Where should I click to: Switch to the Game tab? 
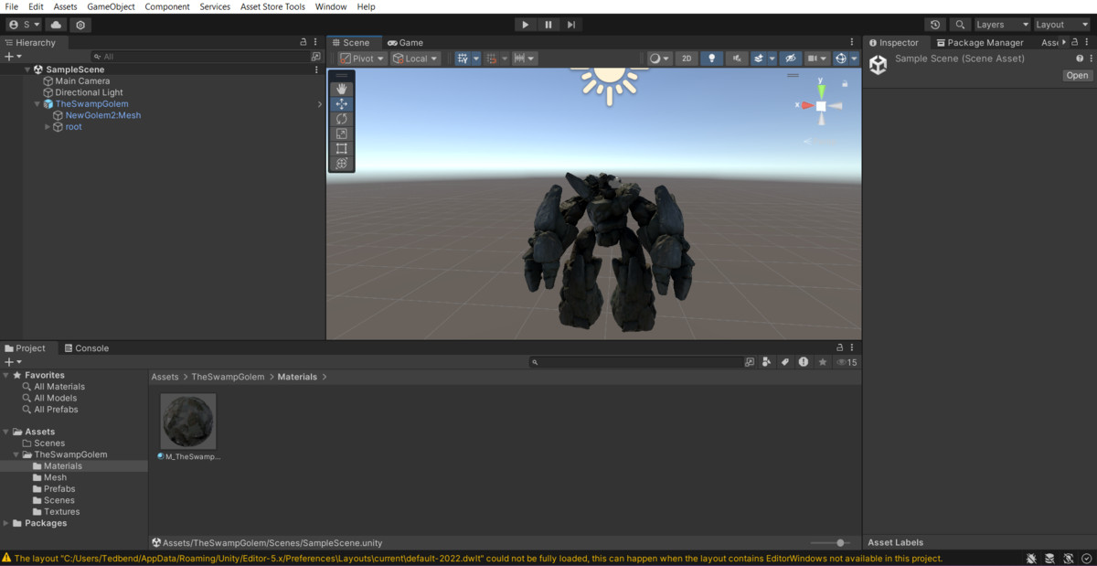405,42
